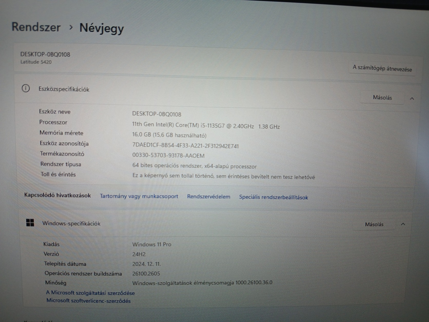This screenshot has height=322, width=429.
Task: Click the Windows 11 Pro edition value
Action: [152, 244]
